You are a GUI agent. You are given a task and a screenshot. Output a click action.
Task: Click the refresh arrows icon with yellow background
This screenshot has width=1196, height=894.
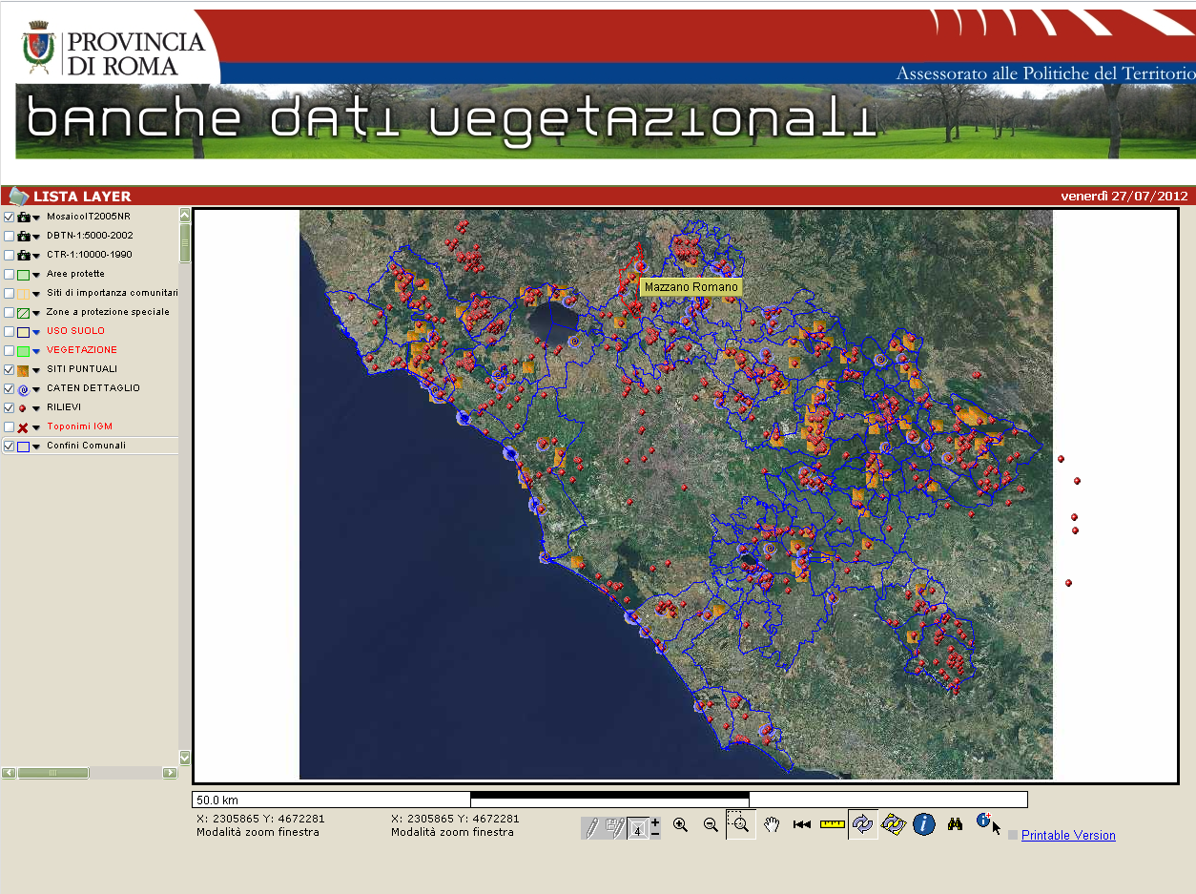coord(893,824)
